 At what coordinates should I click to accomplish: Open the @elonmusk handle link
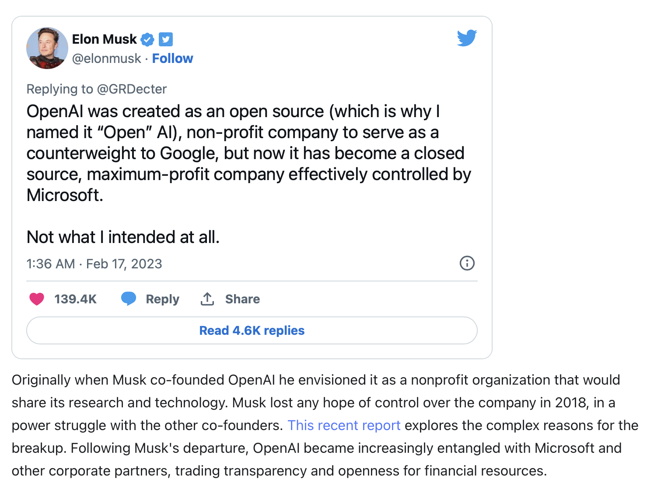pos(106,59)
